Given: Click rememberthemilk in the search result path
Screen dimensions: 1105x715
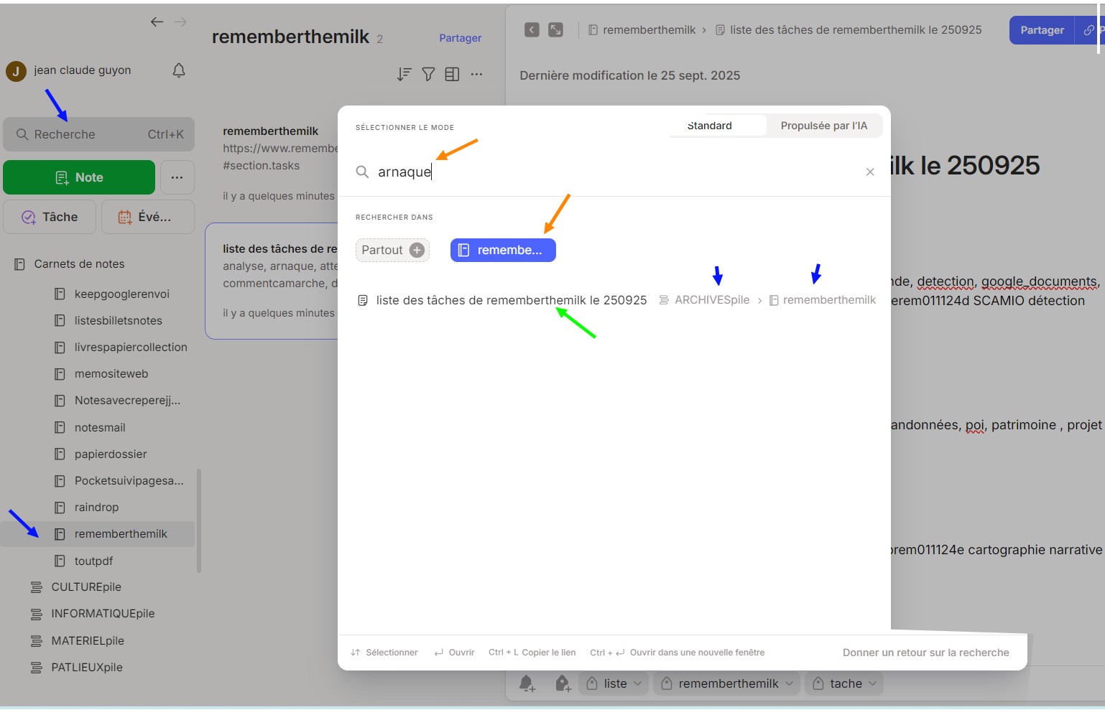Looking at the screenshot, I should (829, 300).
